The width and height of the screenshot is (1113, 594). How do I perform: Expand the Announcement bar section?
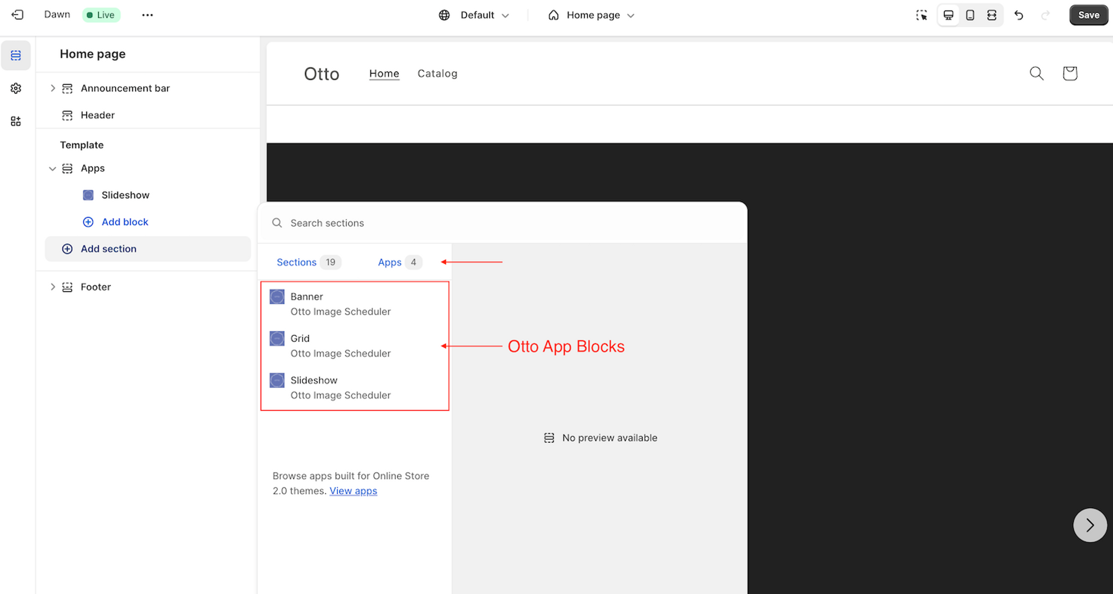53,88
